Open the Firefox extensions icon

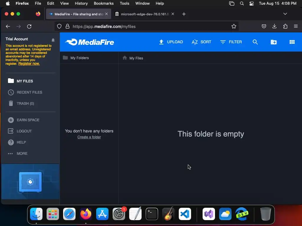tap(285, 26)
